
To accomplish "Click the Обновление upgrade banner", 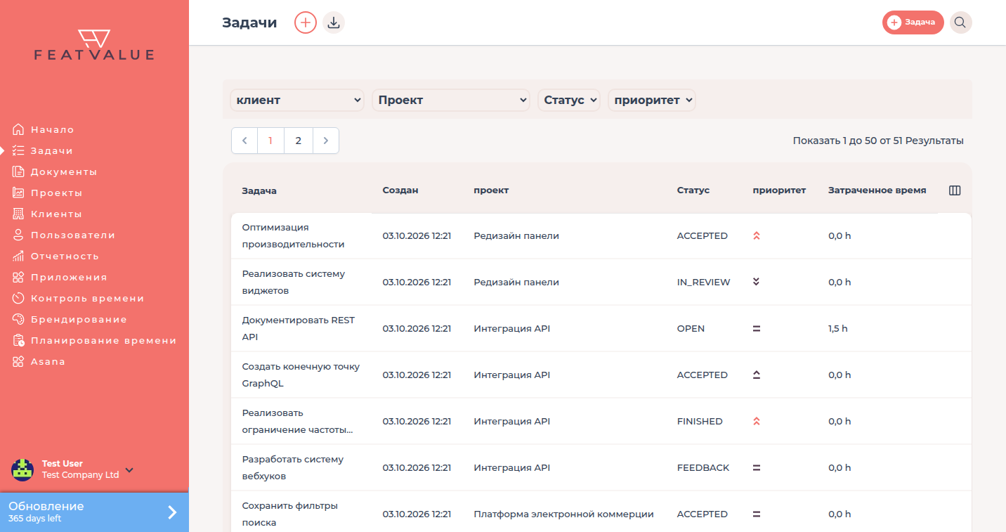I will click(x=94, y=512).
